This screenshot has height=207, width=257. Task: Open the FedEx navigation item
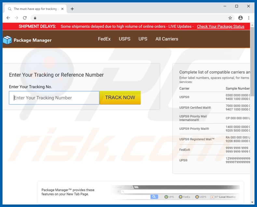click(104, 39)
